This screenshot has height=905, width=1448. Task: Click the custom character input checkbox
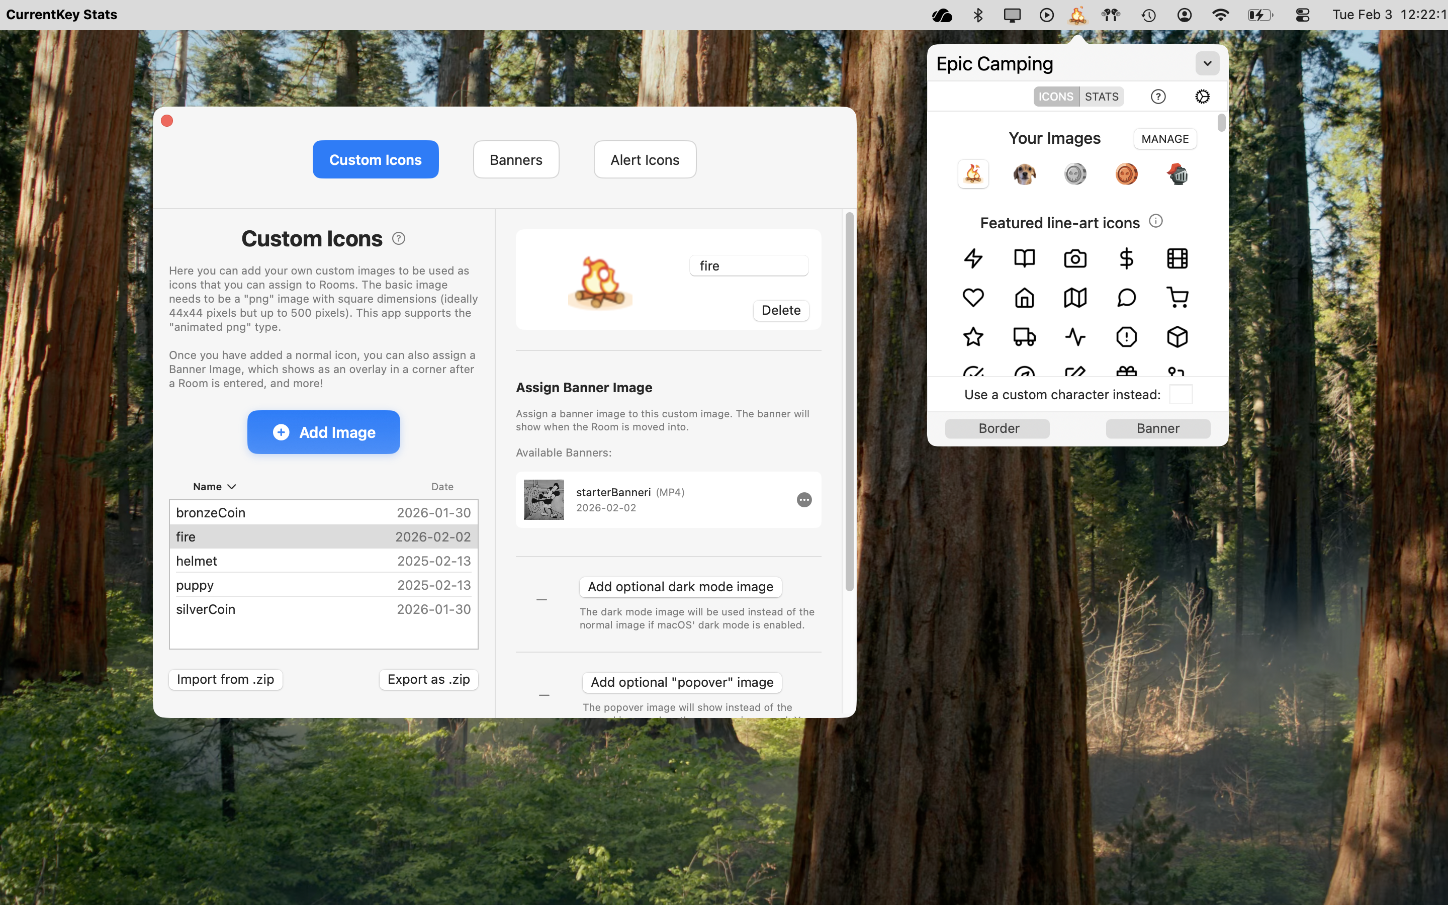tap(1181, 394)
